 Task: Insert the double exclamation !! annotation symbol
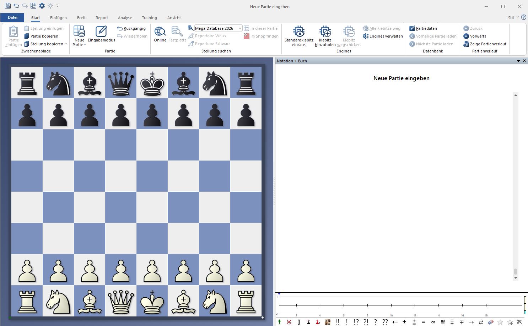[x=337, y=322]
